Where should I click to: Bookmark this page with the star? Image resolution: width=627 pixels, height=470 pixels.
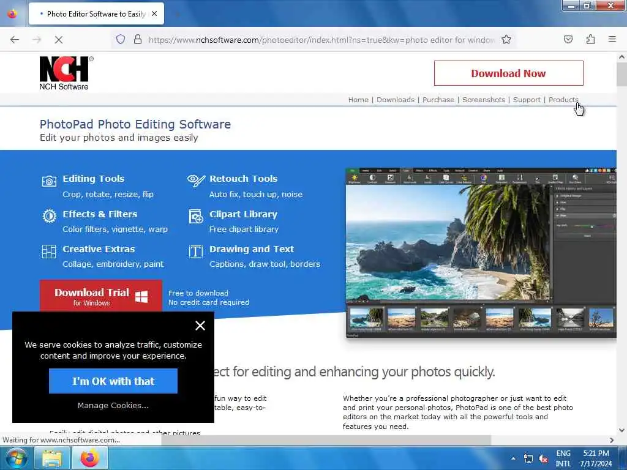point(506,39)
